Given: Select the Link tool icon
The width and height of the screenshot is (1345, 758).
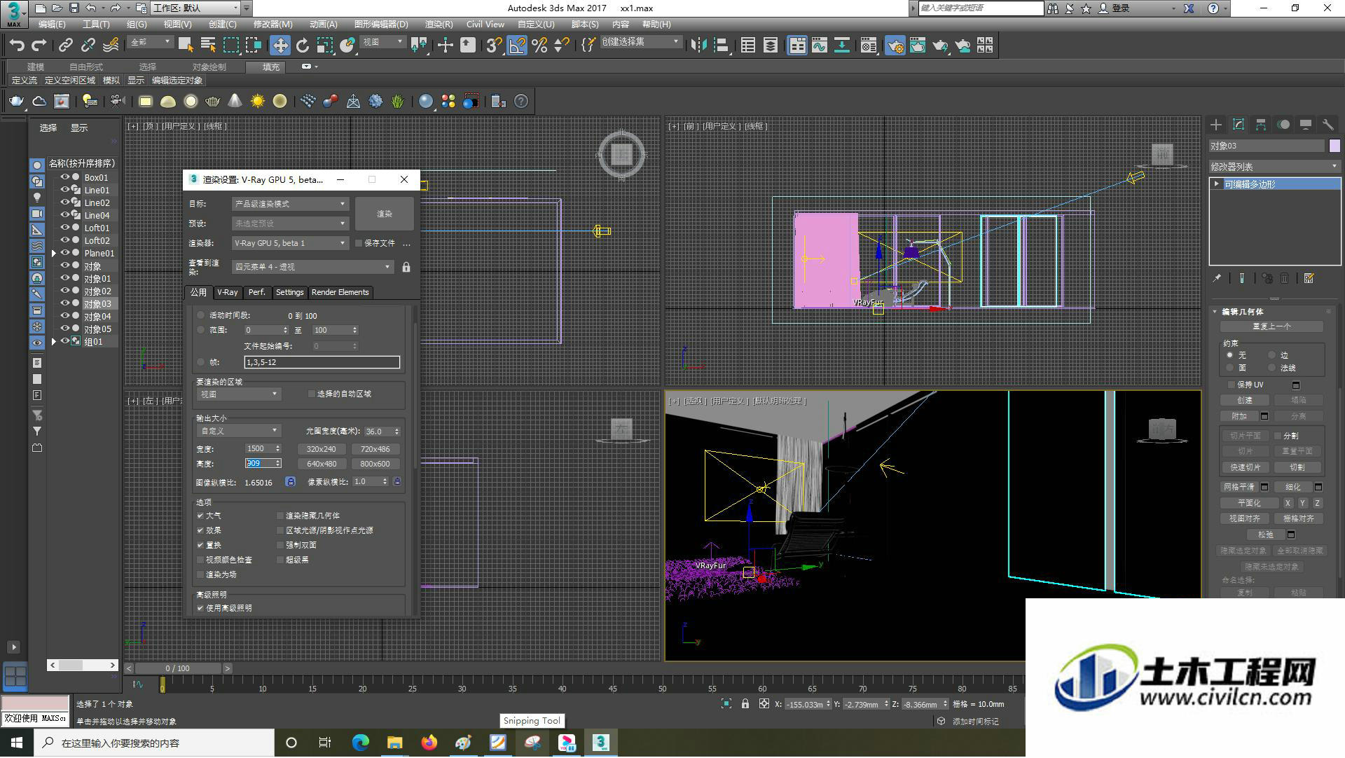Looking at the screenshot, I should pos(65,46).
